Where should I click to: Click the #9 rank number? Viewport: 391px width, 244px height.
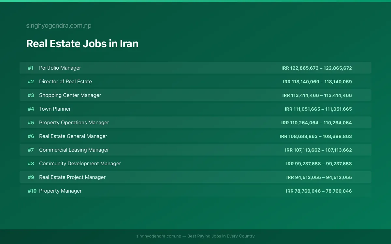pyautogui.click(x=31, y=177)
